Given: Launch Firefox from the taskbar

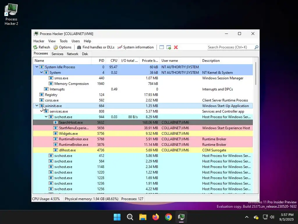Looking at the screenshot, I should [156, 217].
